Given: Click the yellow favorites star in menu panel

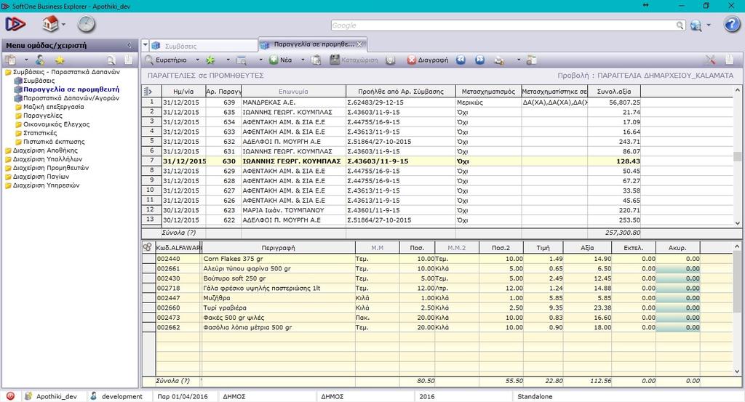Looking at the screenshot, I should pos(60,60).
